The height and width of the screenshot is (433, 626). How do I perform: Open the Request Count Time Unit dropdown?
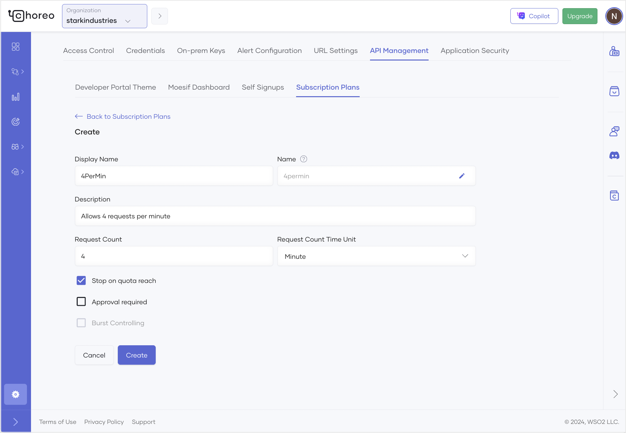click(376, 256)
